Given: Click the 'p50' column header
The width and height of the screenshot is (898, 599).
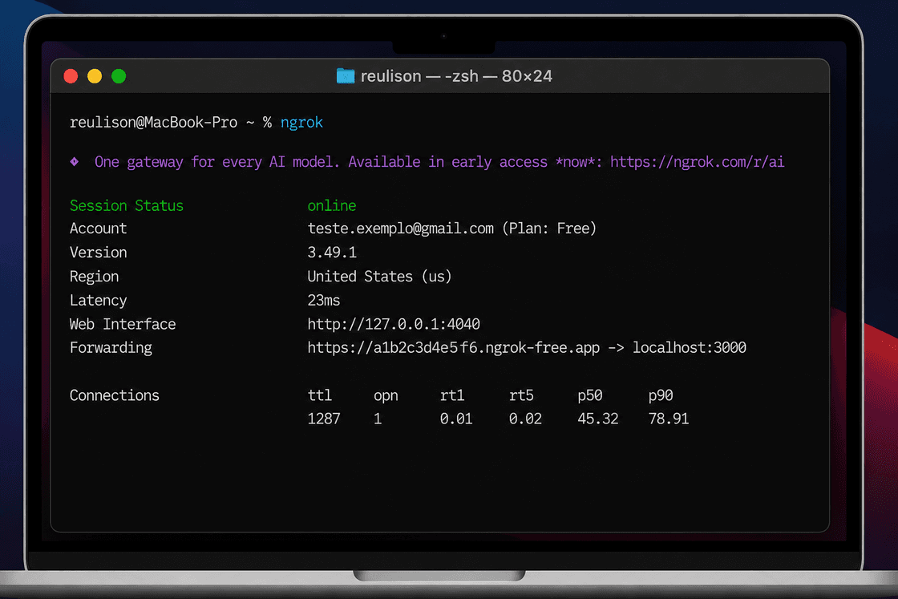Looking at the screenshot, I should [590, 395].
